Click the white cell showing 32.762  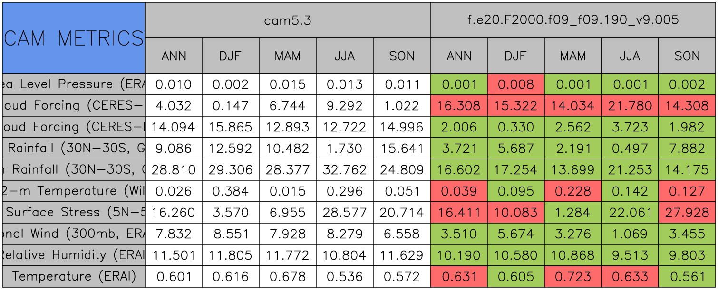point(345,170)
